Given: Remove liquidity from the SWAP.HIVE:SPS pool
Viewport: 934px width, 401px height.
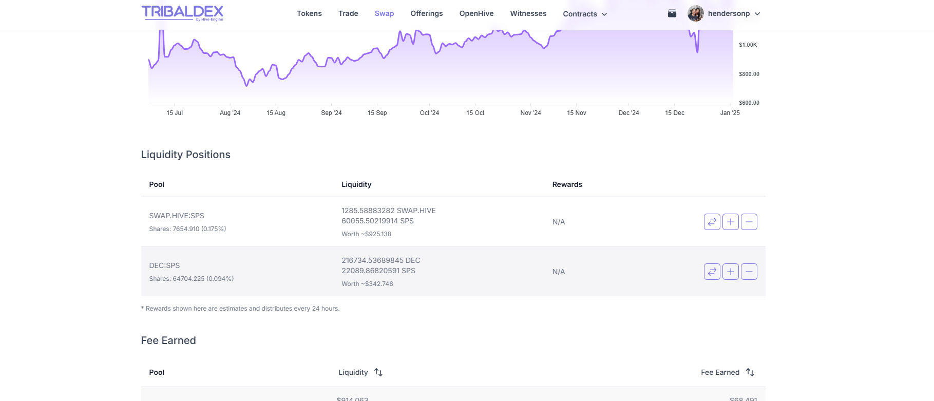Looking at the screenshot, I should (x=749, y=222).
